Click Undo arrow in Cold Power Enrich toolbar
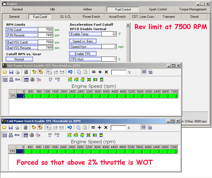This screenshot has height=178, width=212. pos(70,128)
